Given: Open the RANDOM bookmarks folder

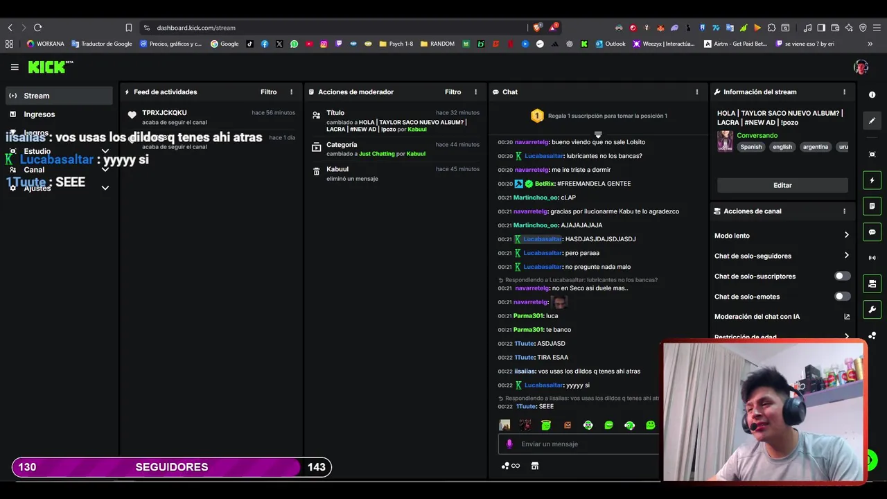Looking at the screenshot, I should pos(437,44).
